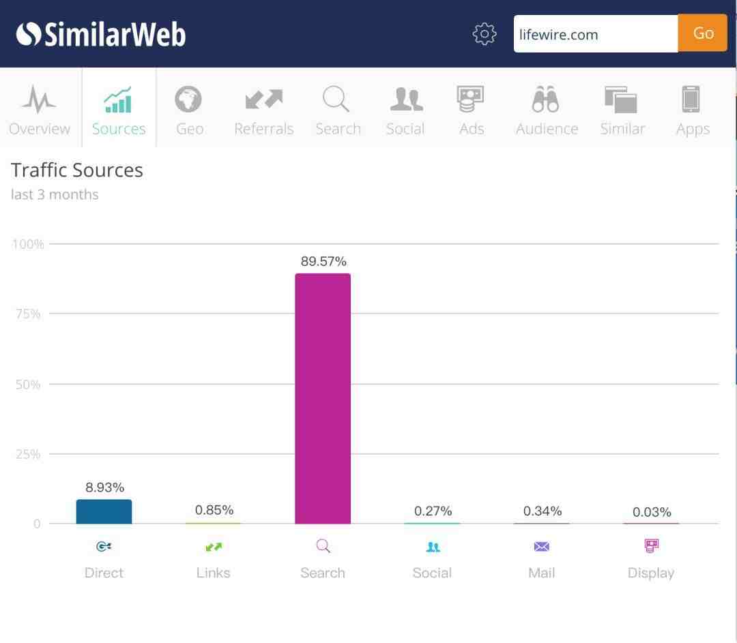Open the Audience binoculars tab
This screenshot has height=643, width=737.
tap(547, 110)
